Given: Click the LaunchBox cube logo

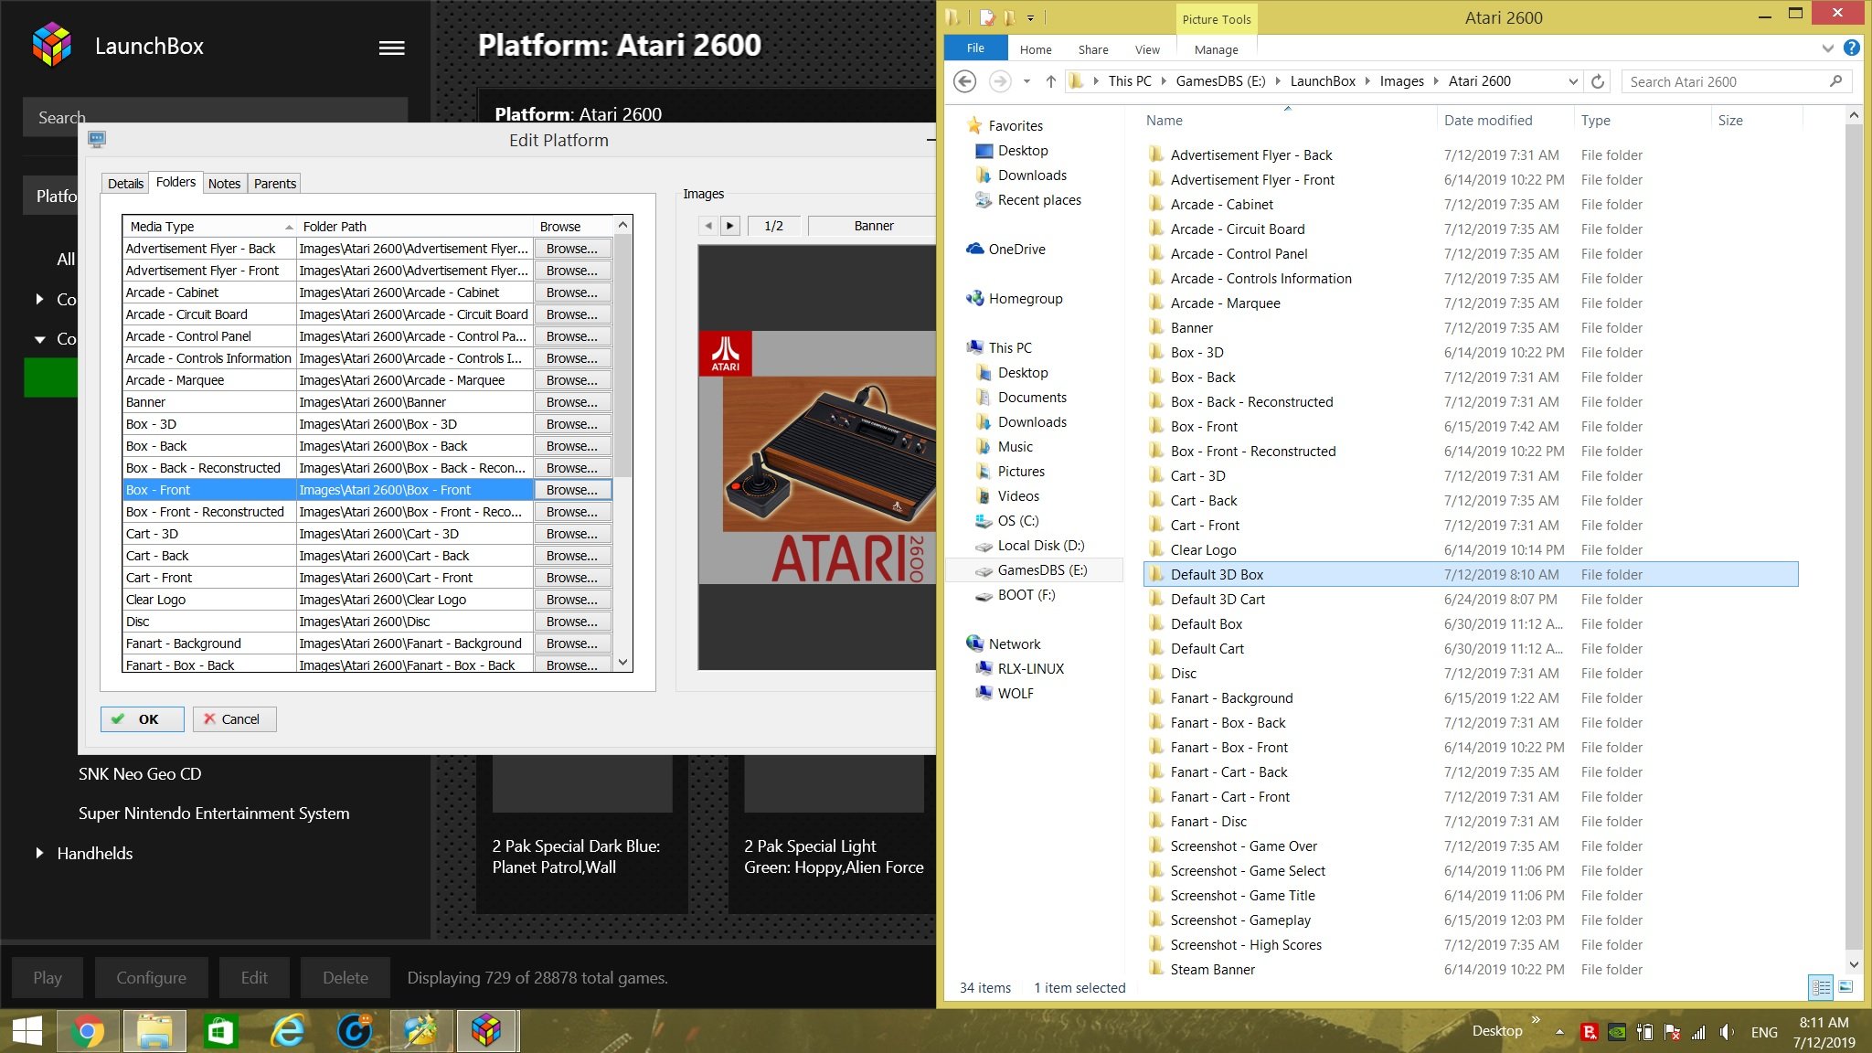Looking at the screenshot, I should (51, 46).
